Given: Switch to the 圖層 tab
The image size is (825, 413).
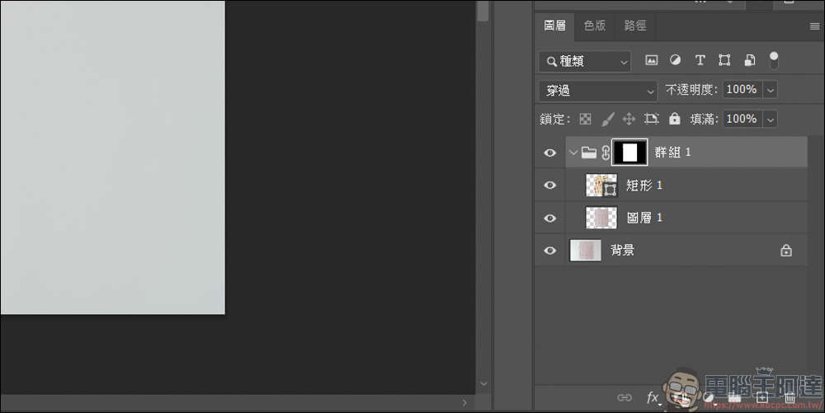Looking at the screenshot, I should coord(554,26).
